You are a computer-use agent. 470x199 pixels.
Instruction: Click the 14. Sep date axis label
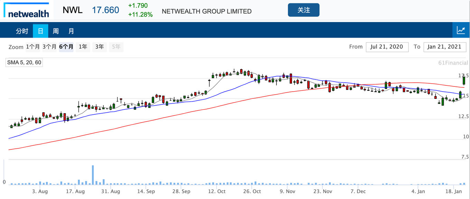tap(146, 191)
